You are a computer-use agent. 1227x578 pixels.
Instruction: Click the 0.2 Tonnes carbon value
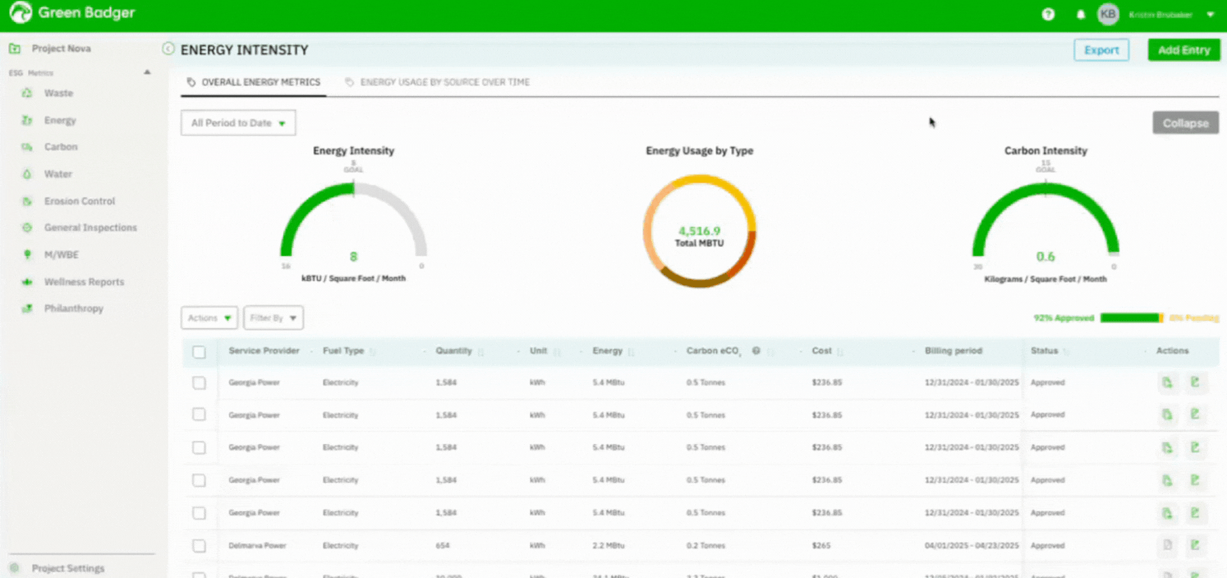(x=706, y=545)
